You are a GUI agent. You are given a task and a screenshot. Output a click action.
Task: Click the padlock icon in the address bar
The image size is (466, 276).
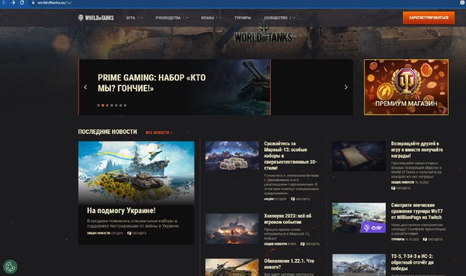33,2
